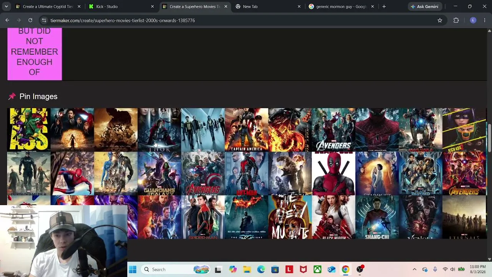Open a new browser tab
Screen dimensions: 492x277
click(384, 7)
